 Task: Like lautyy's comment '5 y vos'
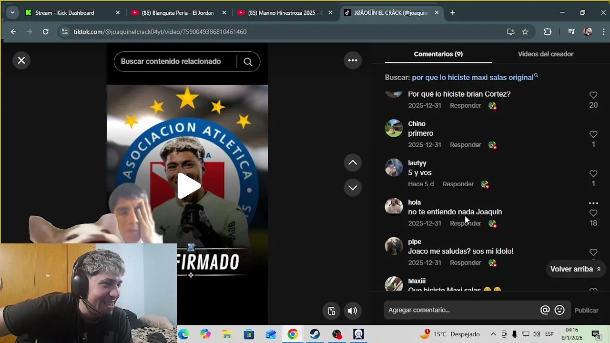click(x=593, y=174)
